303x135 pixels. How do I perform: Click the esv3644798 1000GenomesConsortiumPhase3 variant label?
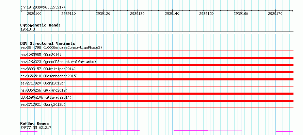point(61,47)
